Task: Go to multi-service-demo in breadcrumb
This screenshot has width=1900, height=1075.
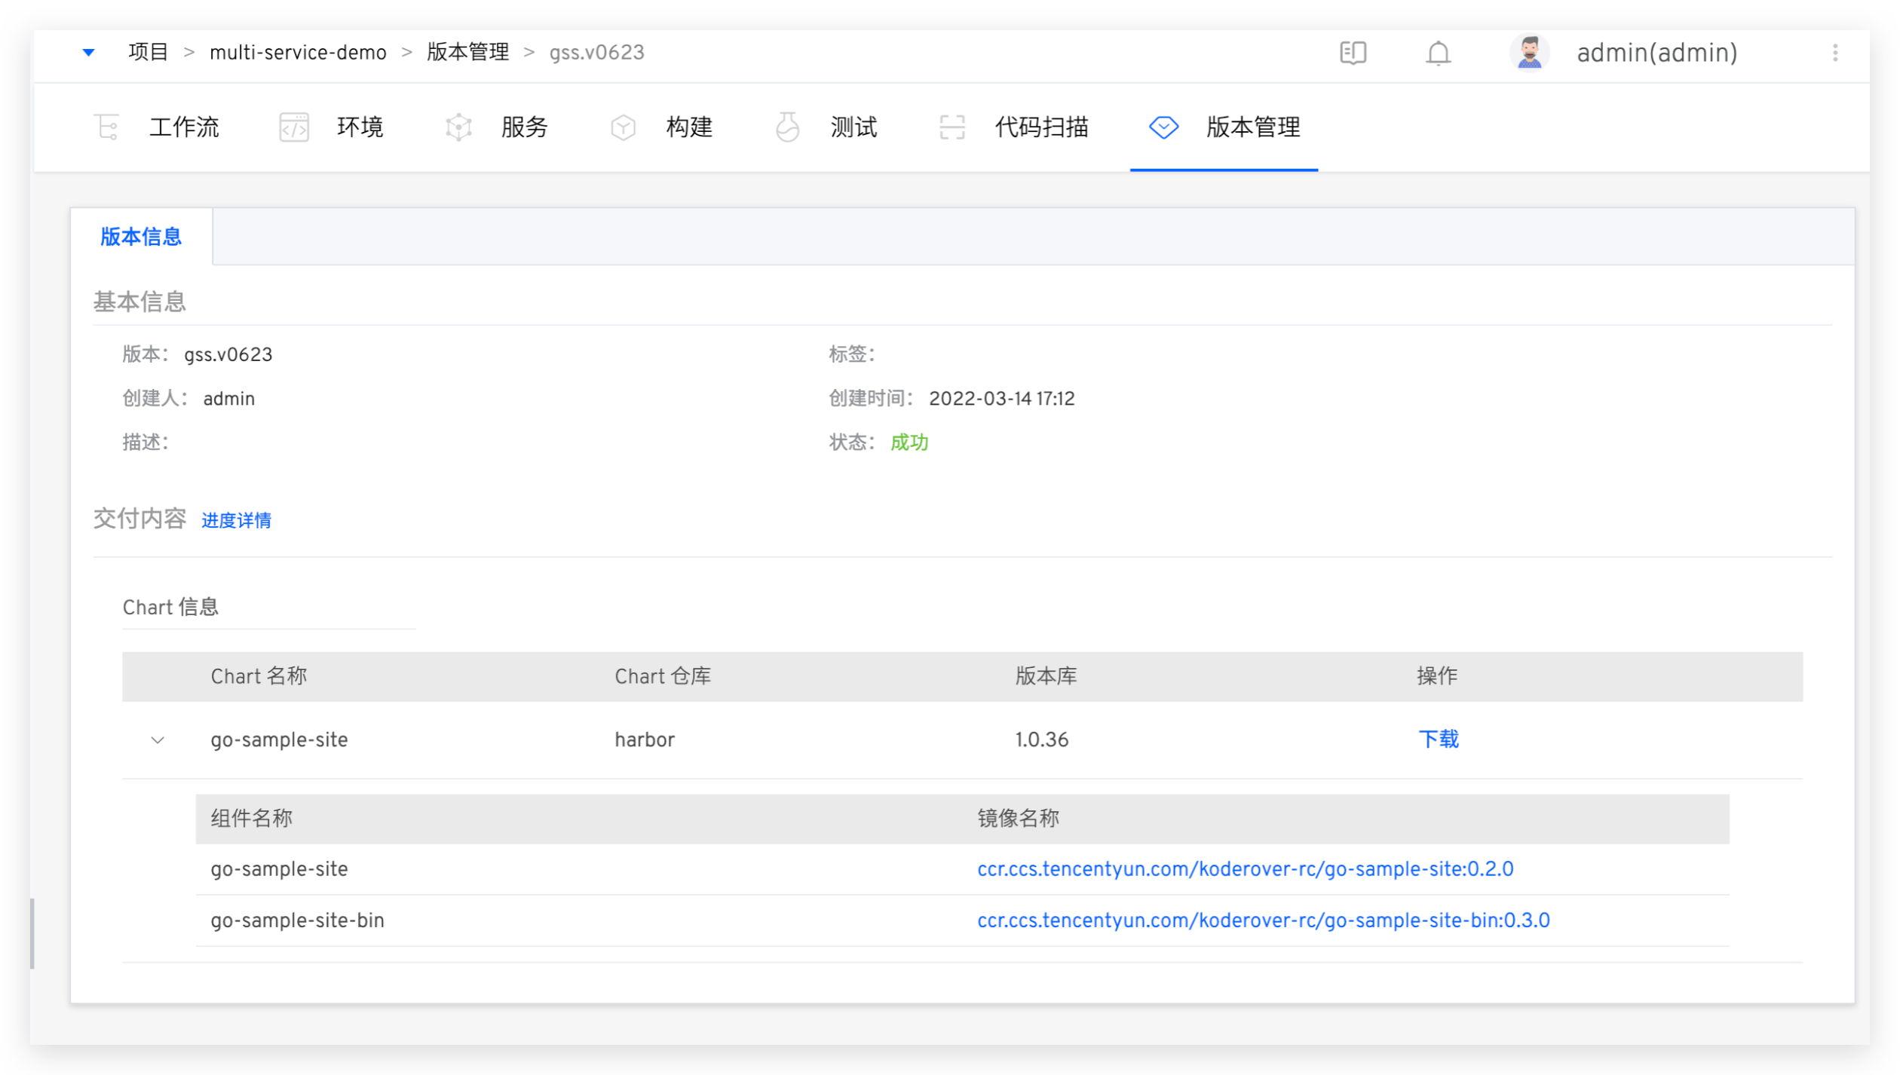Action: point(298,53)
